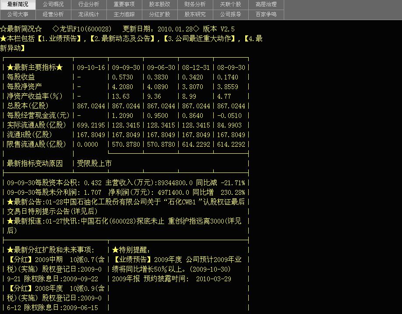Switch to the 最新简况 tab

(x=18, y=5)
